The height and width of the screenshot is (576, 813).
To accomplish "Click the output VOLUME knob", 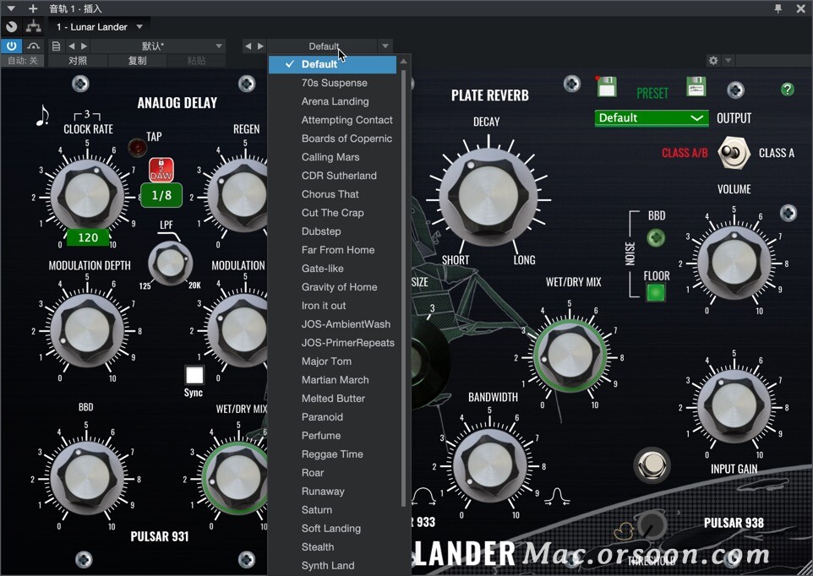I will coord(734,262).
